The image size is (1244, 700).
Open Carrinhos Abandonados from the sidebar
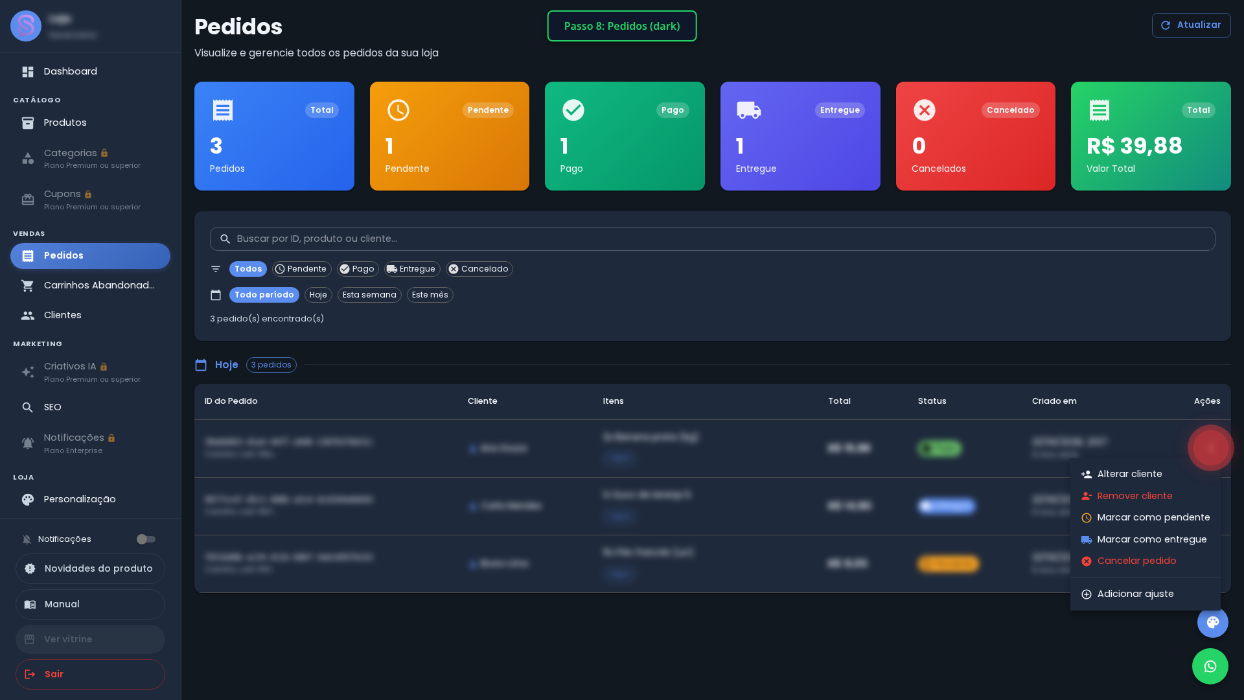point(90,285)
